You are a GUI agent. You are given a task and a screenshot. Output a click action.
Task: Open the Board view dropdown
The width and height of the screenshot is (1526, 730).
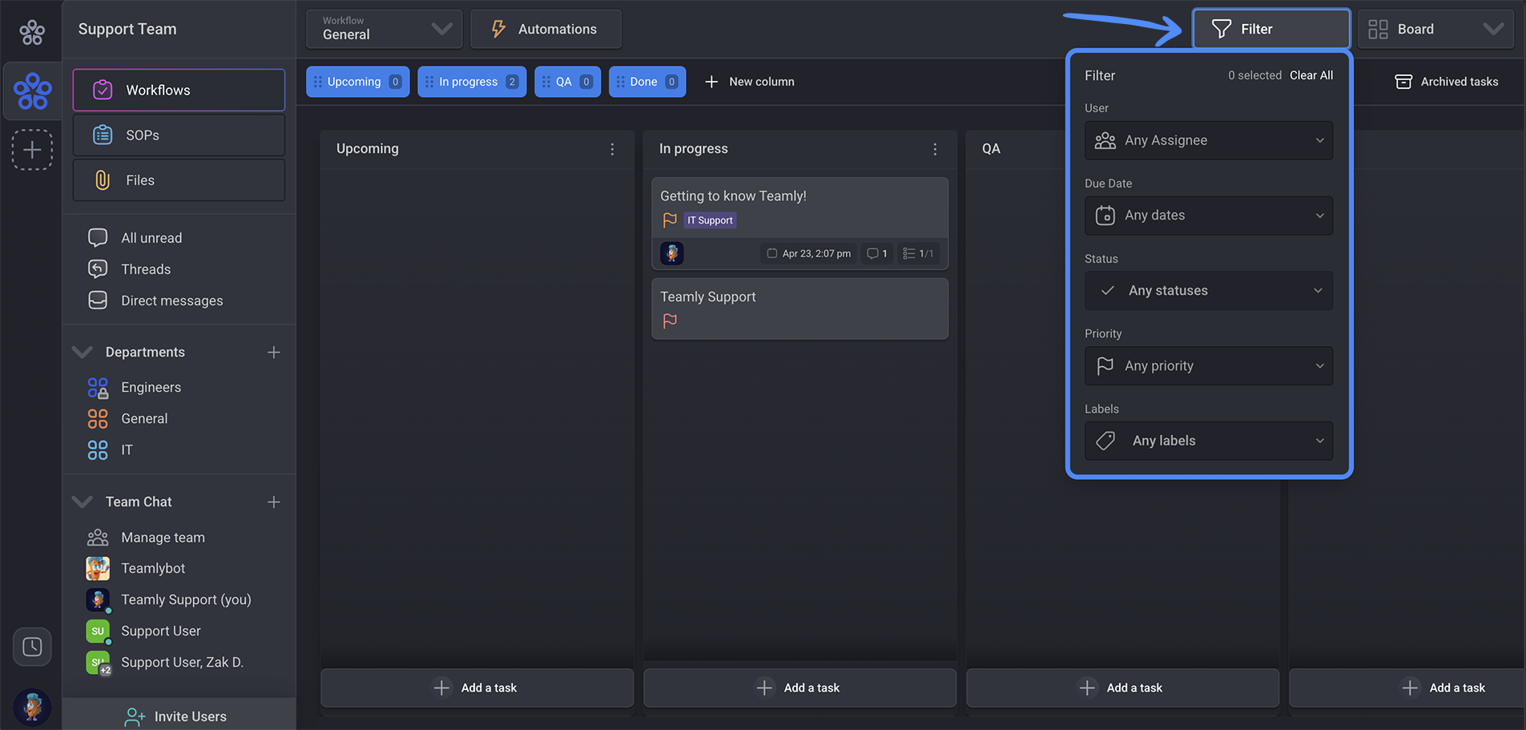point(1435,29)
